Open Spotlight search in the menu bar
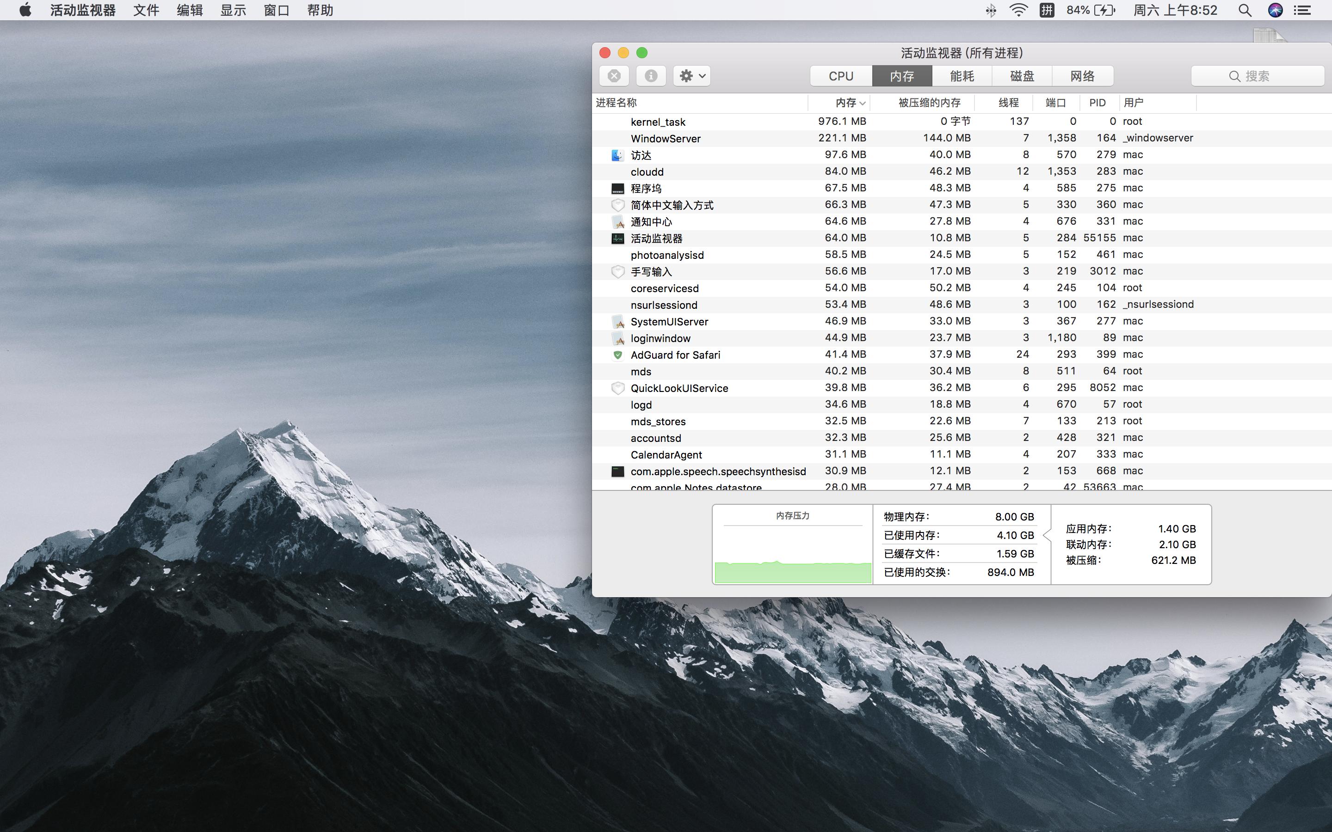1332x832 pixels. click(x=1245, y=11)
